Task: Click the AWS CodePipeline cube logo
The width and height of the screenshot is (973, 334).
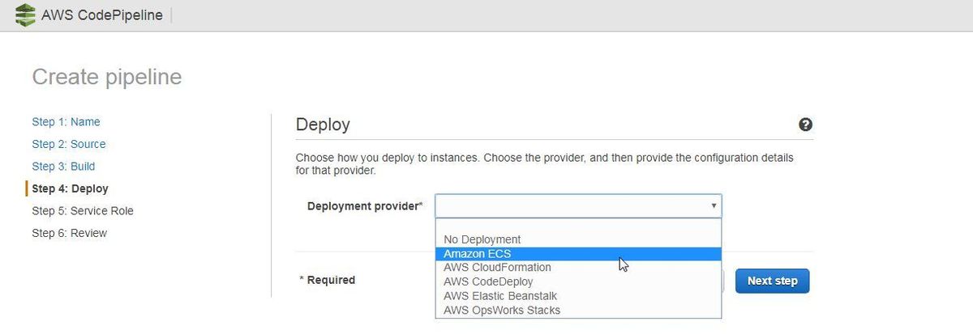Action: [27, 15]
